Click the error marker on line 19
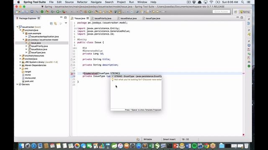The image size is (268, 150). click(72, 73)
